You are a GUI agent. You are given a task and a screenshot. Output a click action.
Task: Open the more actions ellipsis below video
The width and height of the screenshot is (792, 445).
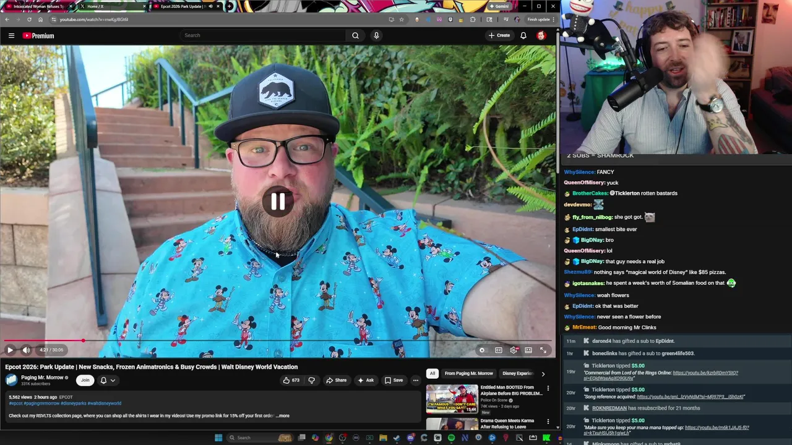tap(416, 380)
